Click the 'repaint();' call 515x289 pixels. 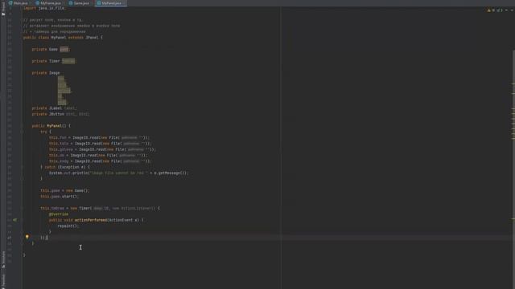tap(68, 226)
